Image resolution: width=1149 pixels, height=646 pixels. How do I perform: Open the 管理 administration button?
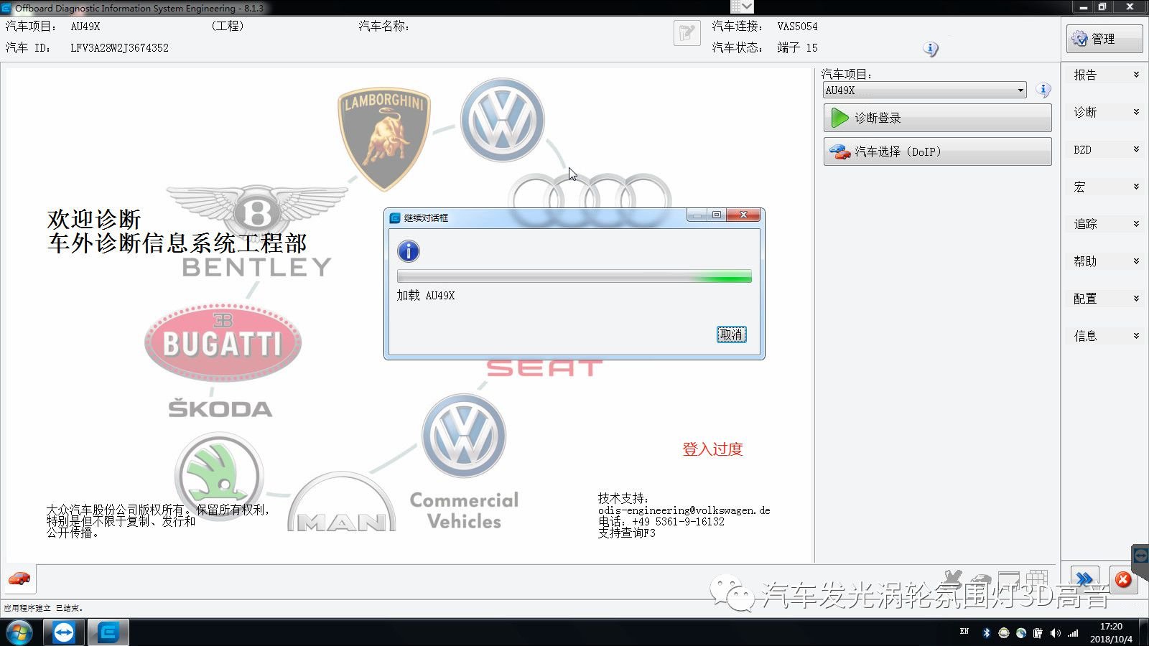tap(1104, 39)
